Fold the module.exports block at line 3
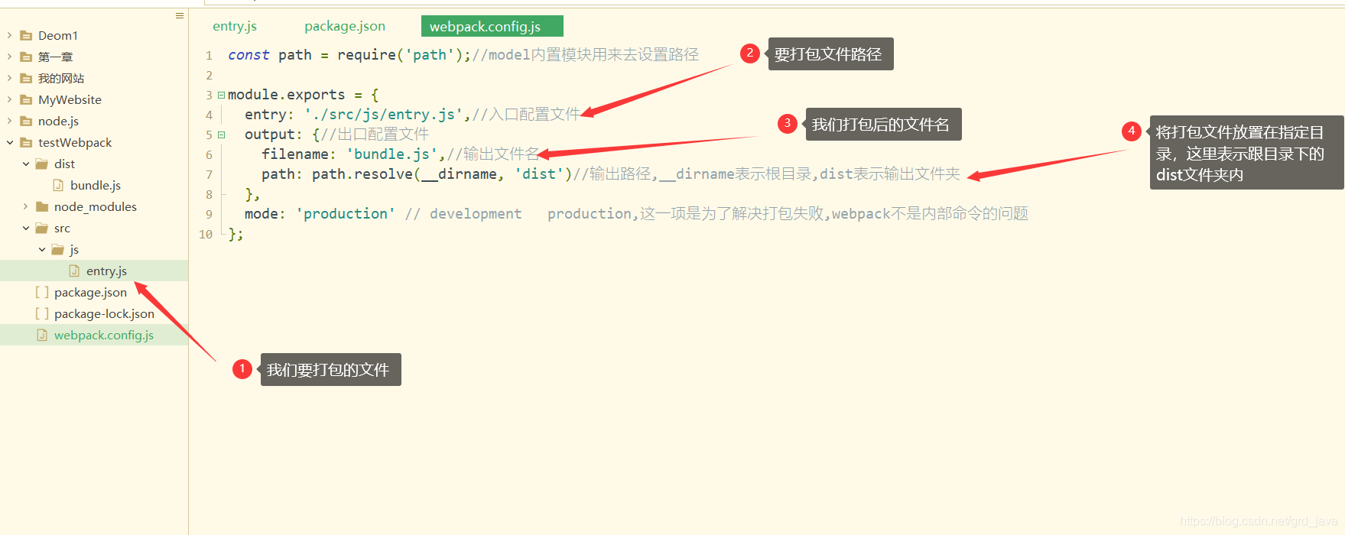The height and width of the screenshot is (535, 1345). [221, 95]
